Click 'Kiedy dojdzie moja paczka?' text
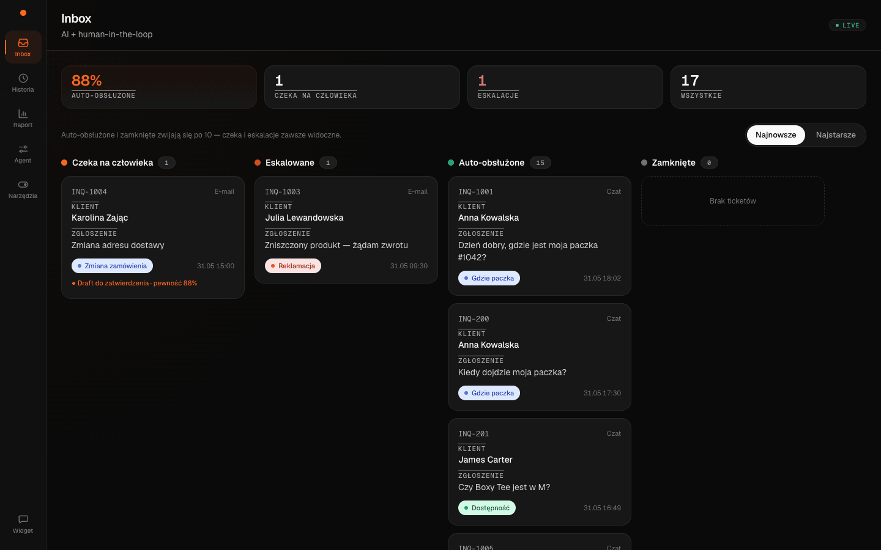881x550 pixels. 512,372
